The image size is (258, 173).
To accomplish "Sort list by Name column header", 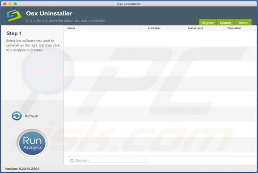I will [102, 28].
